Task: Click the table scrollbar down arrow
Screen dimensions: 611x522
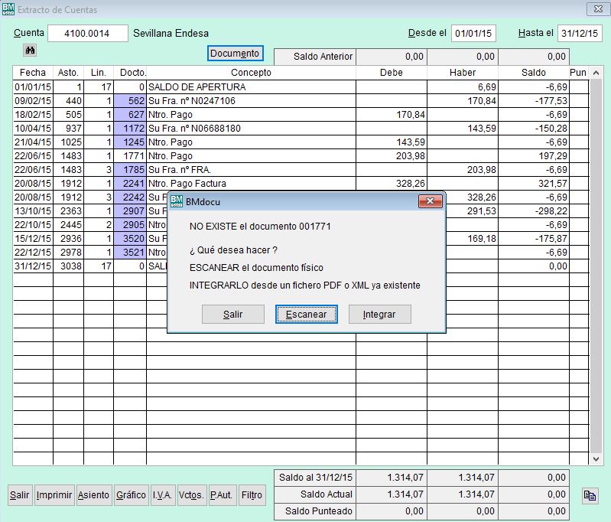Action: click(x=597, y=458)
